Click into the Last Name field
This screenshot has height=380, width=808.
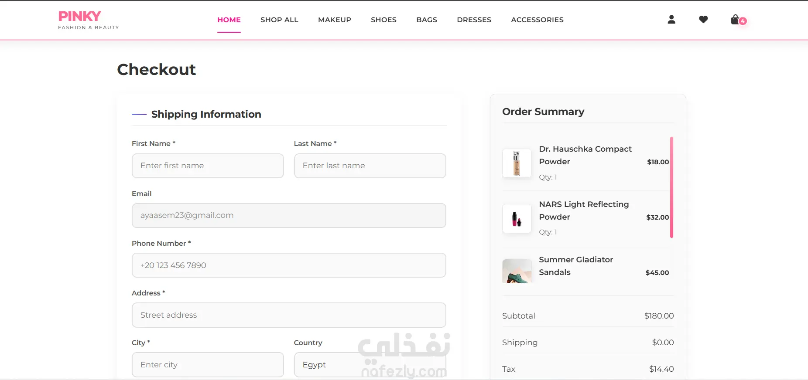[x=370, y=166]
